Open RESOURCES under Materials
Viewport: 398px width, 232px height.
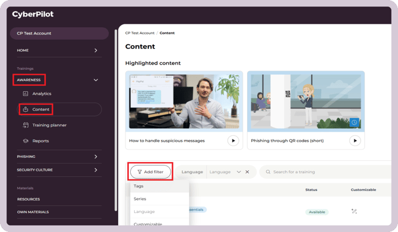point(29,199)
